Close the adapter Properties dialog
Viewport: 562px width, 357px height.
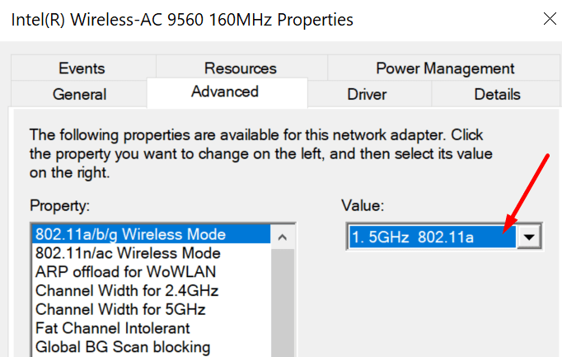tap(548, 18)
